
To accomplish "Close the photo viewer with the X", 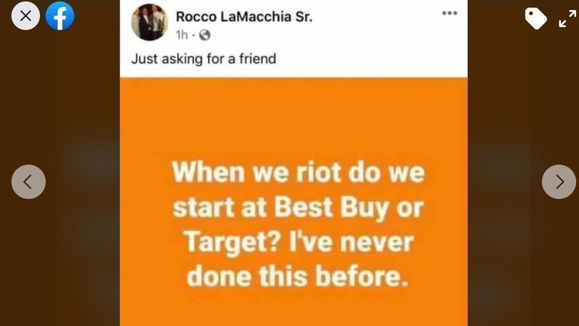I will (25, 16).
